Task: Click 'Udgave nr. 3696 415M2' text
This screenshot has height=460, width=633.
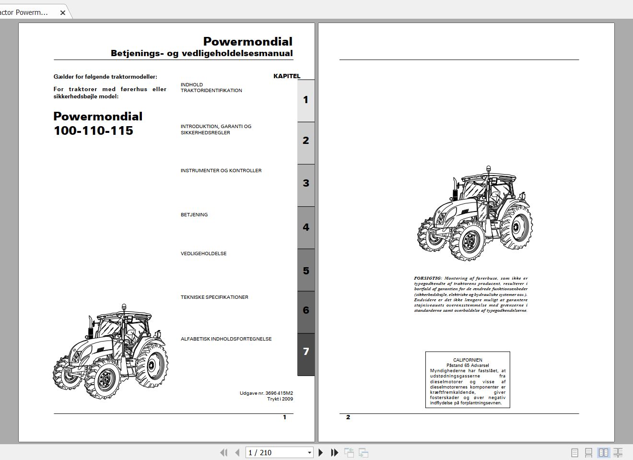Action: click(266, 393)
